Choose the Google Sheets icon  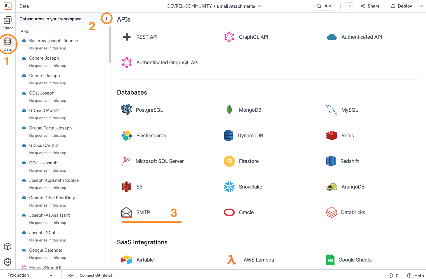(330, 260)
